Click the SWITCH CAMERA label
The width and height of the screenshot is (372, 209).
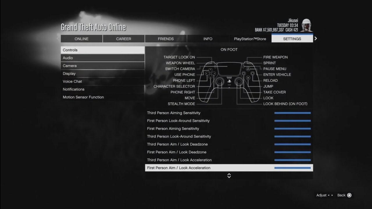(x=180, y=69)
